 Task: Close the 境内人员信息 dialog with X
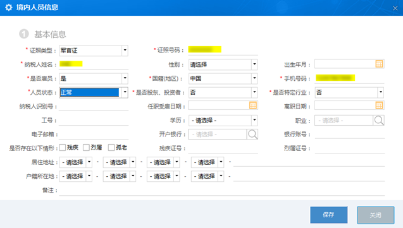click(395, 8)
